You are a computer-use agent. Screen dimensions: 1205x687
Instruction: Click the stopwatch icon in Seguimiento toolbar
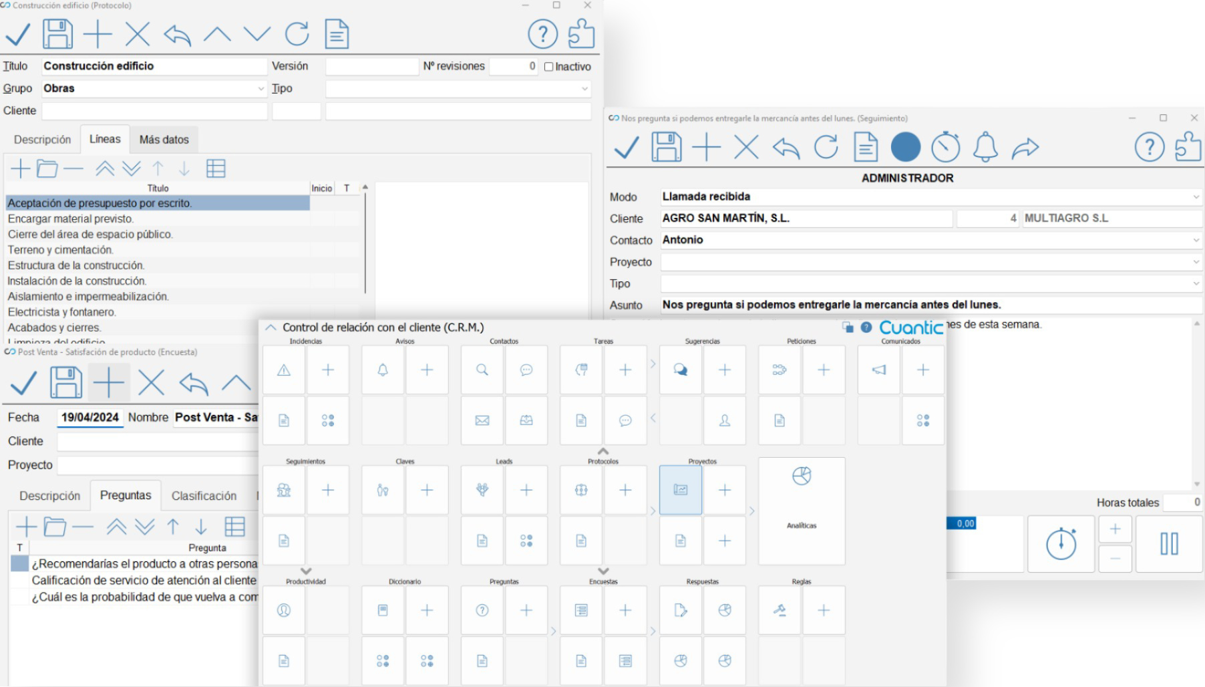945,147
